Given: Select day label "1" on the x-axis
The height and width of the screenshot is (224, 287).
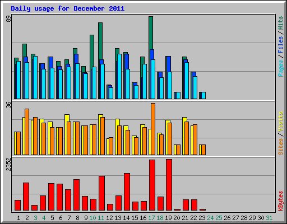Looking at the screenshot, I should tap(18, 218).
